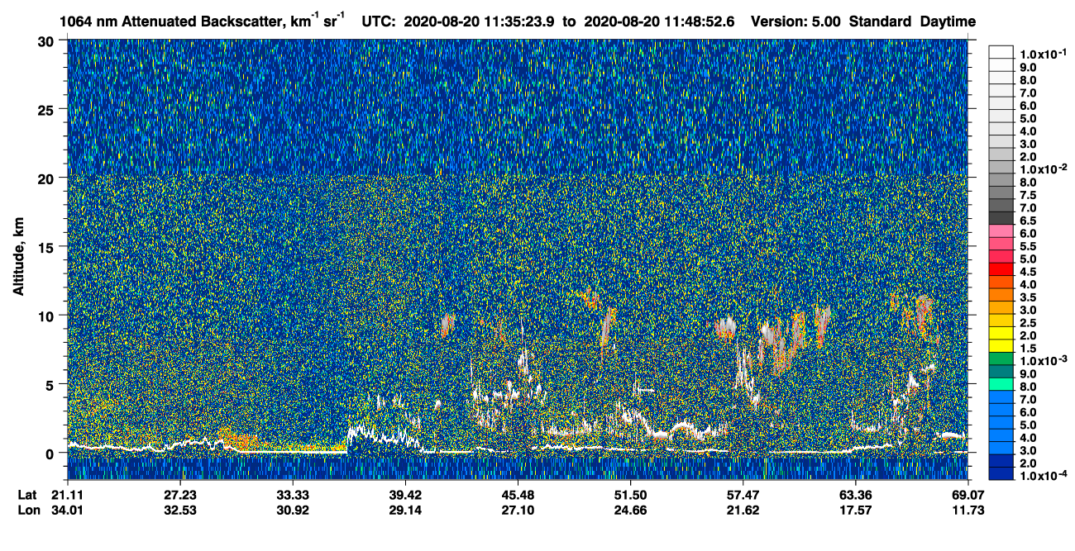Click longitude value "34.01"
This screenshot has height=551, width=1075.
pos(68,510)
